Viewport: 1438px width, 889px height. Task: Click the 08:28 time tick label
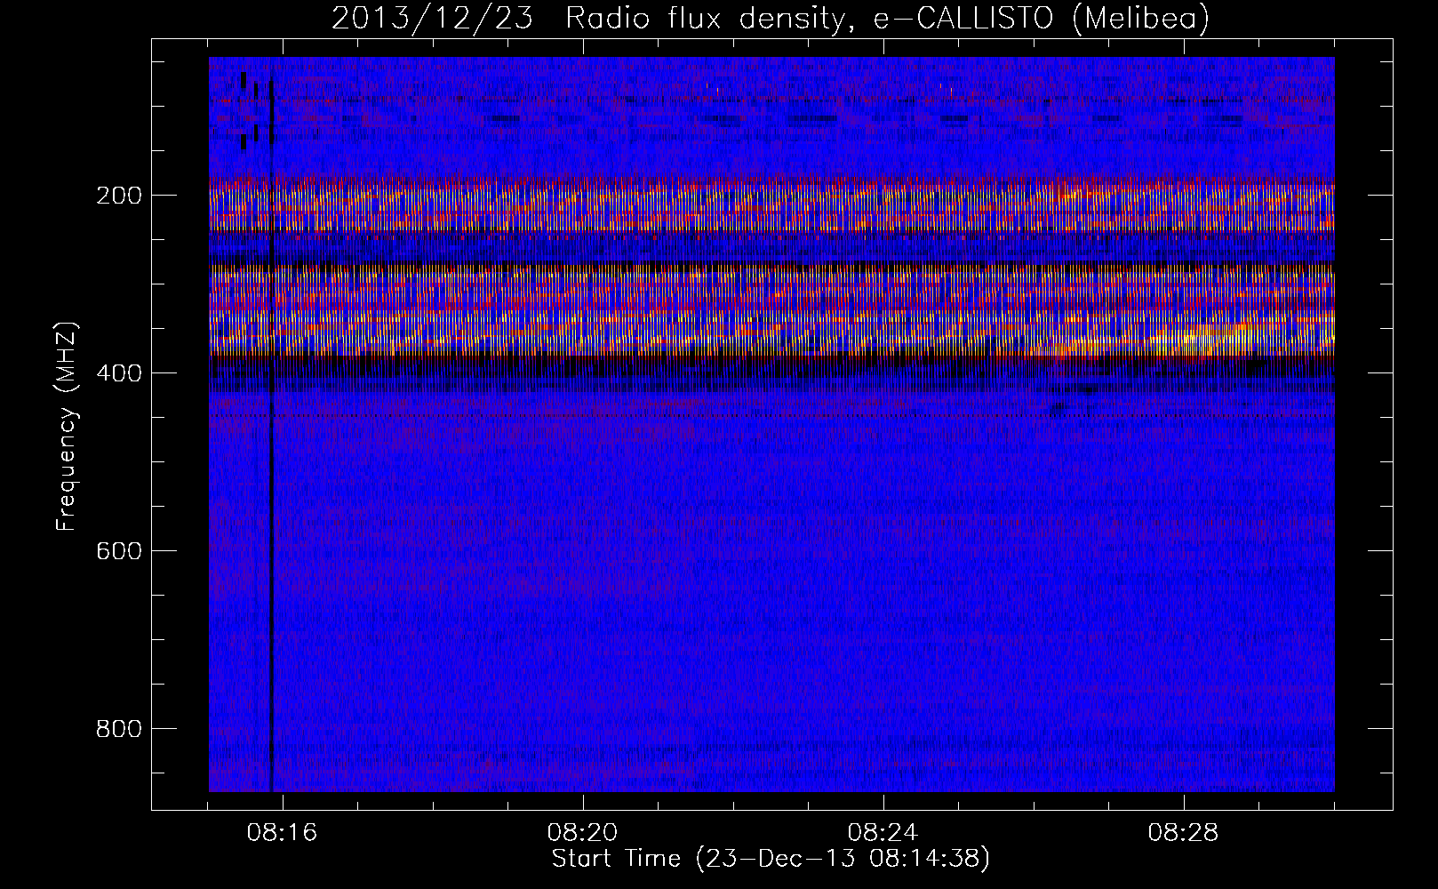1184,833
